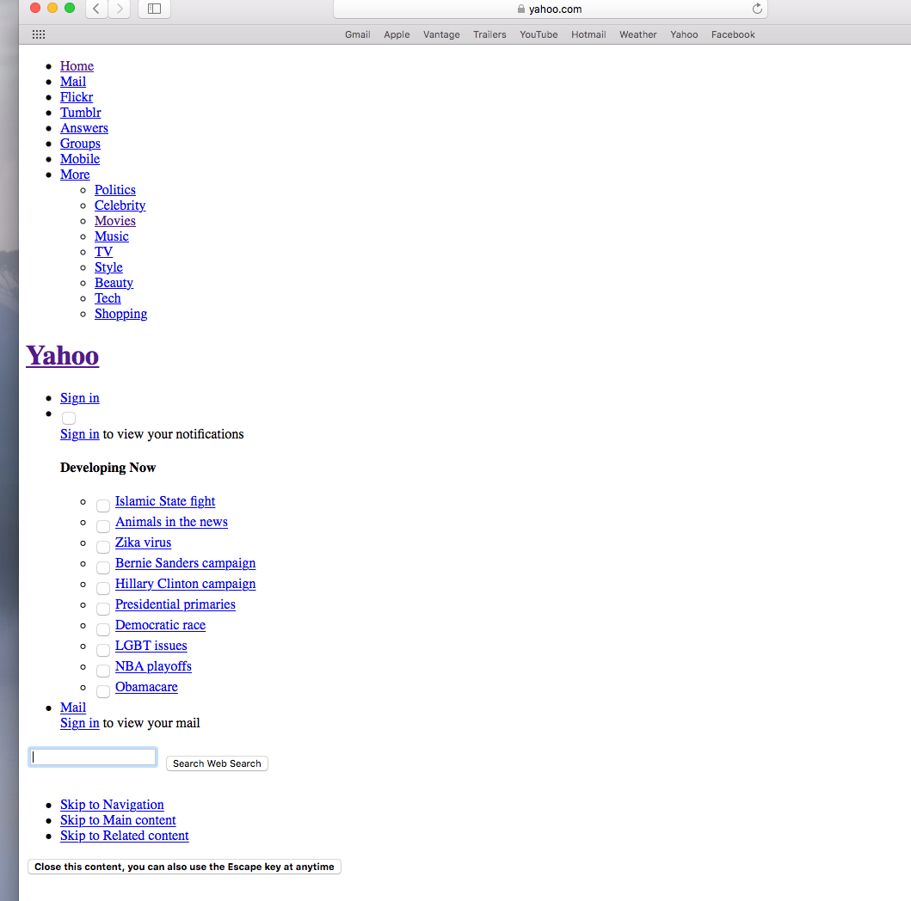Image resolution: width=911 pixels, height=901 pixels.
Task: Click the yahoo.com address bar
Action: (x=551, y=9)
